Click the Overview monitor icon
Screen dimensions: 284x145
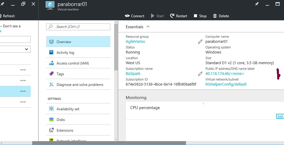52,42
